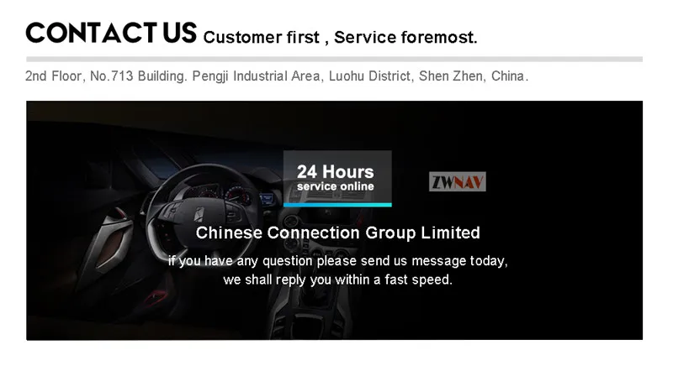Select the 24 Hours service online badge
The height and width of the screenshot is (366, 673).
point(337,179)
